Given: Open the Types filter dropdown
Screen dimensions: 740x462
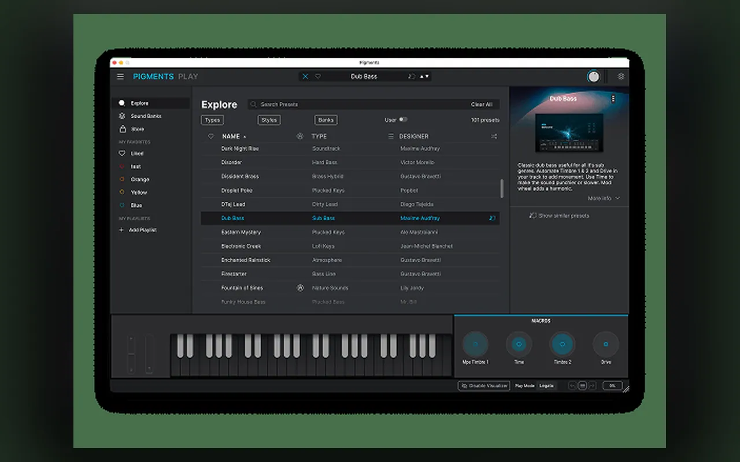Looking at the screenshot, I should (x=212, y=120).
